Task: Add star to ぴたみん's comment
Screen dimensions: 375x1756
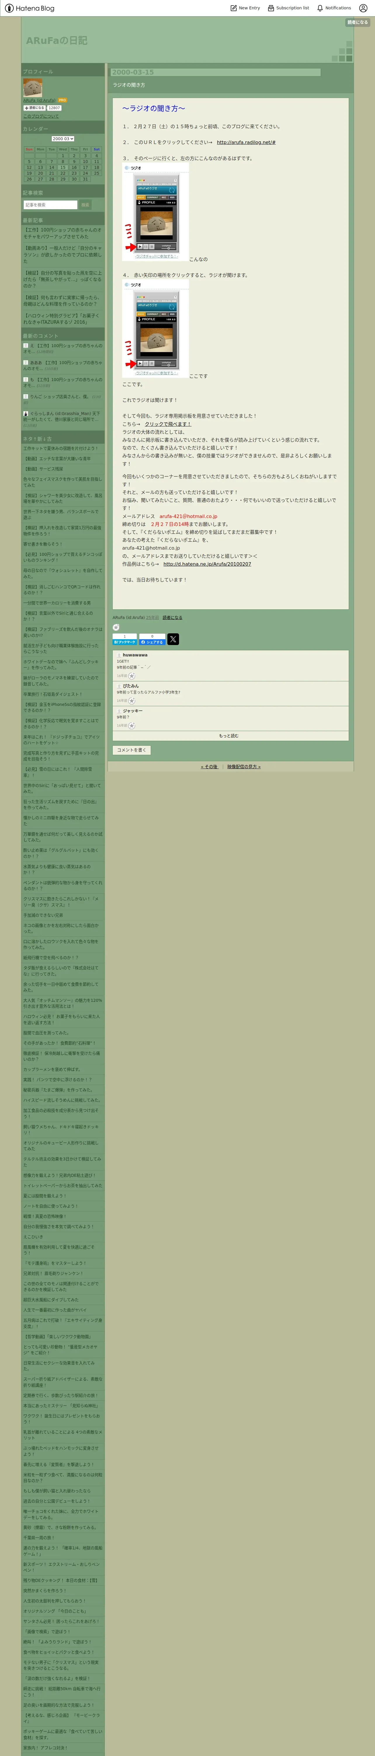Action: [132, 700]
